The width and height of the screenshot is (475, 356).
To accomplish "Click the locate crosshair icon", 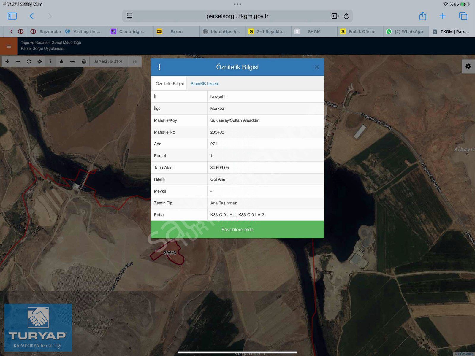I will [x=39, y=61].
